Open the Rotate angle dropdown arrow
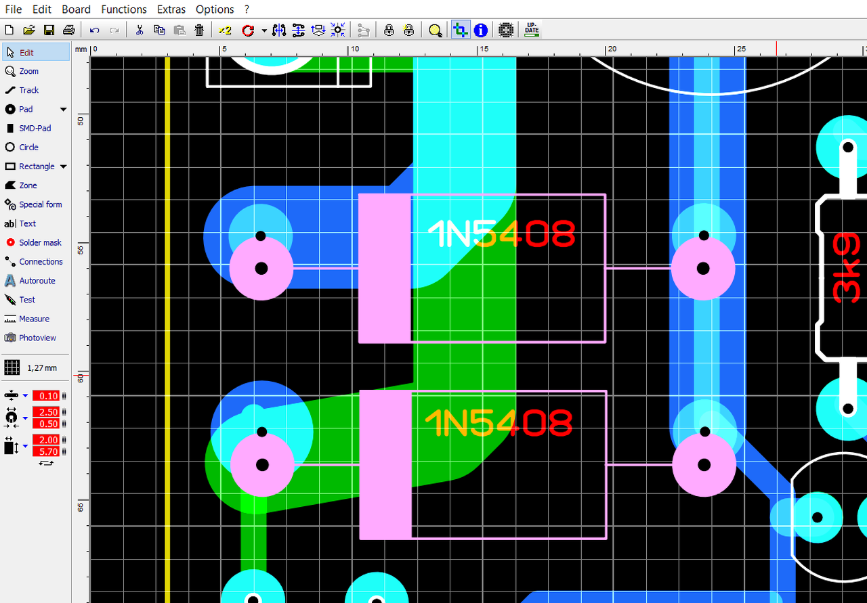 point(263,30)
